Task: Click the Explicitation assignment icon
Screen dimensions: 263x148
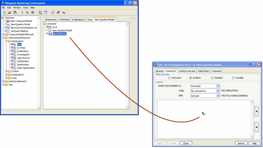Action: (x=14, y=51)
